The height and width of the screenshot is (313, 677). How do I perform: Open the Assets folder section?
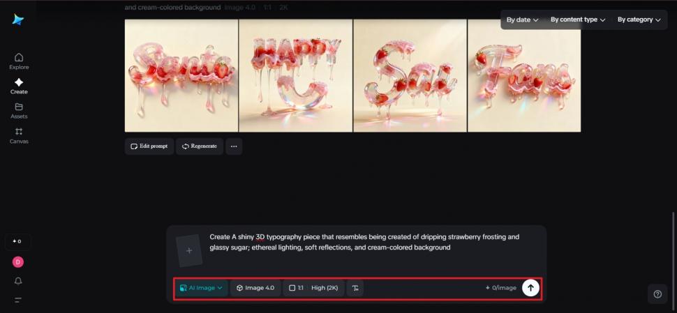[x=19, y=111]
